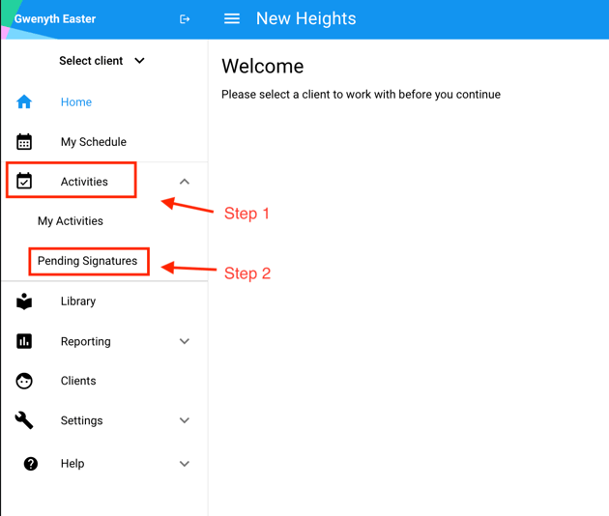Select Pending Signatures menu item
The height and width of the screenshot is (516, 609).
pos(87,261)
